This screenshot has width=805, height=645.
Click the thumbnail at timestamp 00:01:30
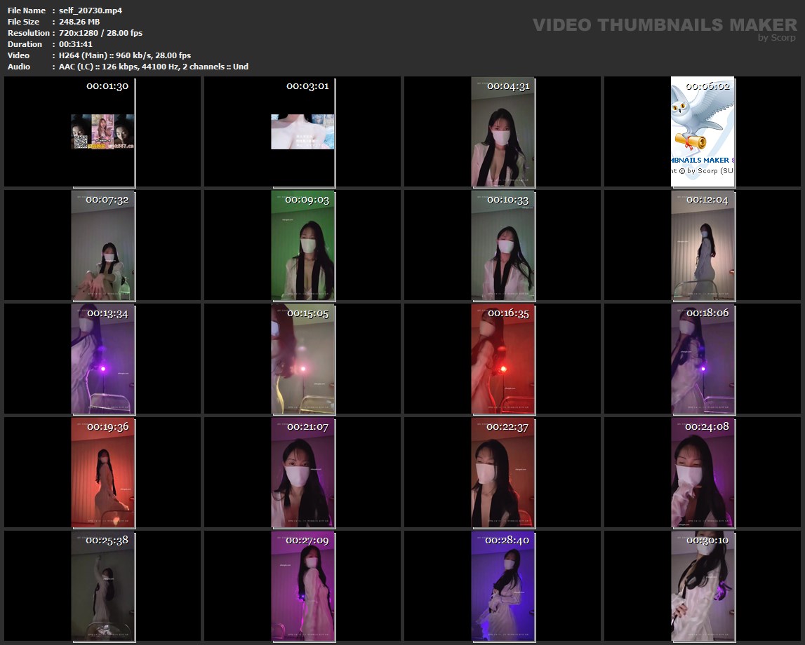[x=102, y=132]
